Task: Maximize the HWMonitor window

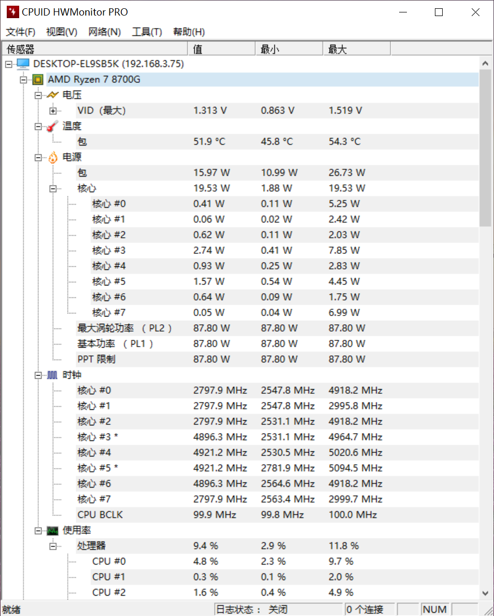Action: point(439,12)
